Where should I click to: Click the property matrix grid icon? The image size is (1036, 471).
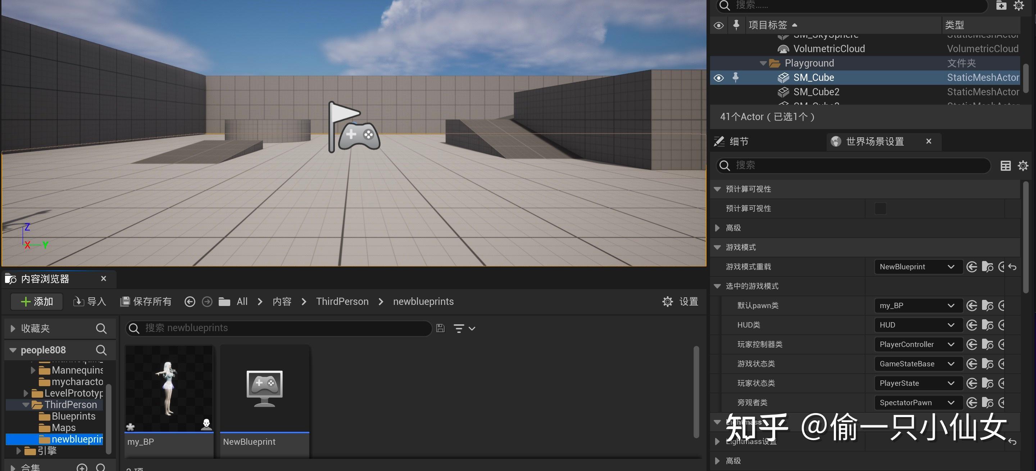coord(1005,166)
